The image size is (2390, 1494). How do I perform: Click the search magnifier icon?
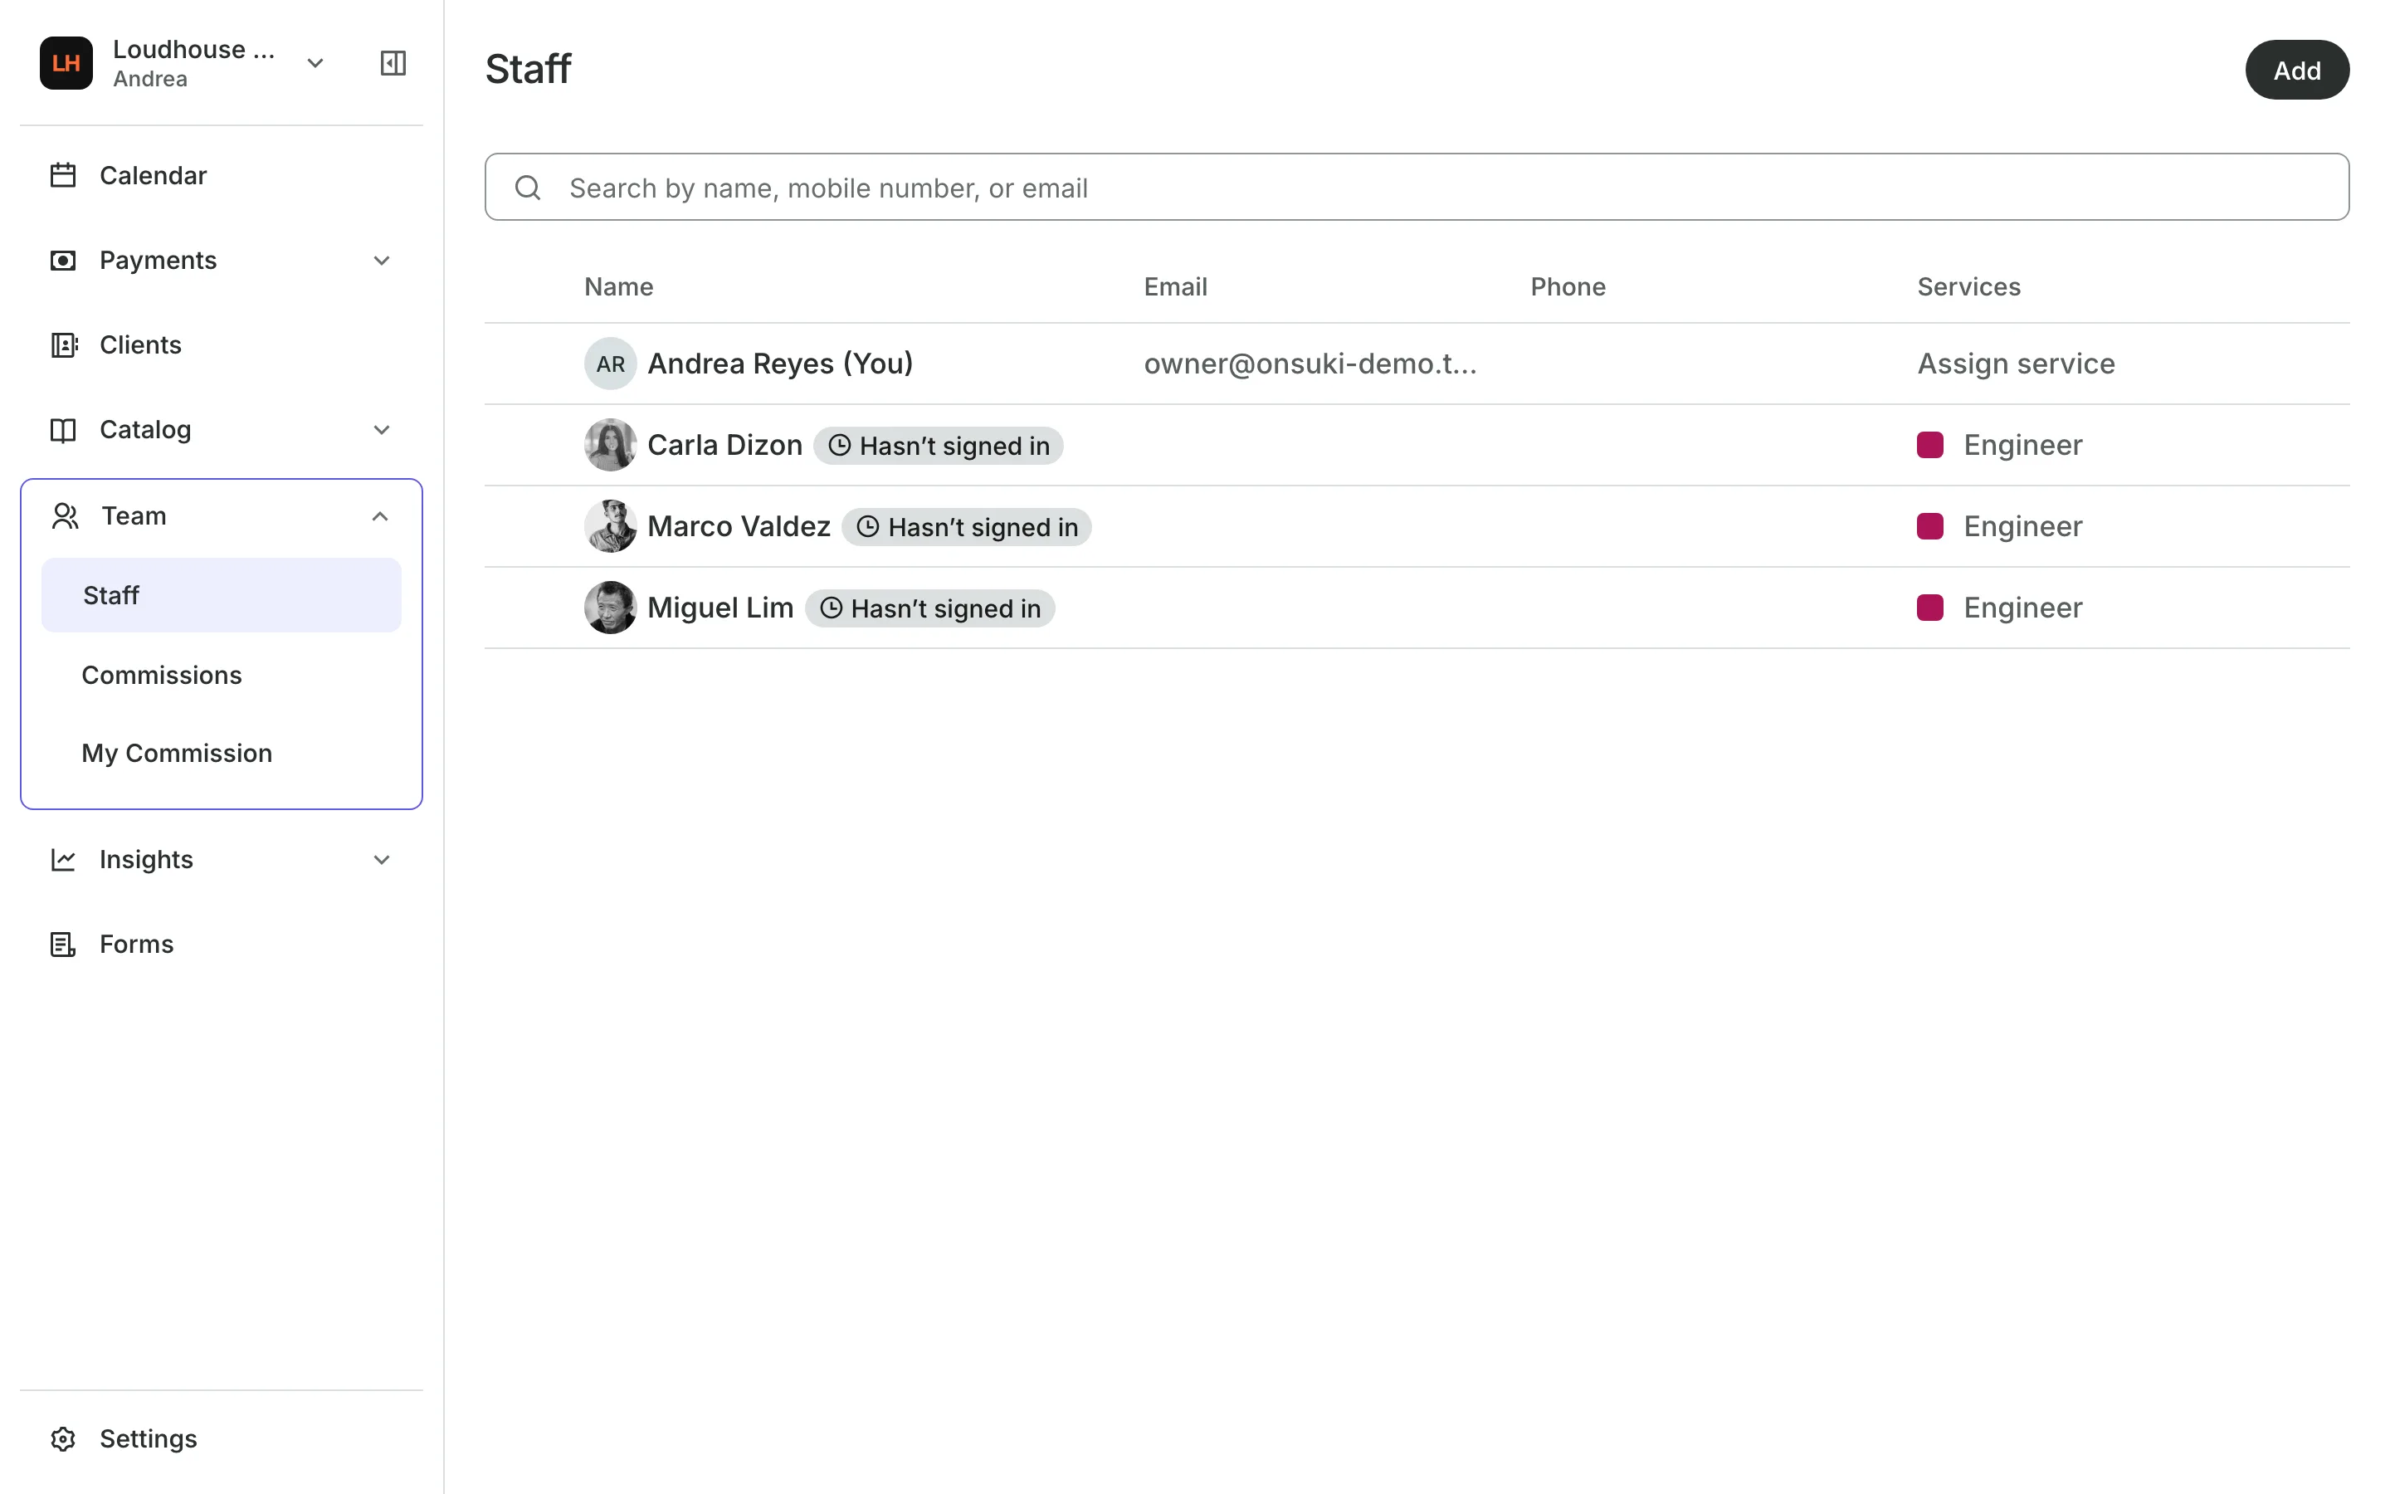pyautogui.click(x=529, y=188)
